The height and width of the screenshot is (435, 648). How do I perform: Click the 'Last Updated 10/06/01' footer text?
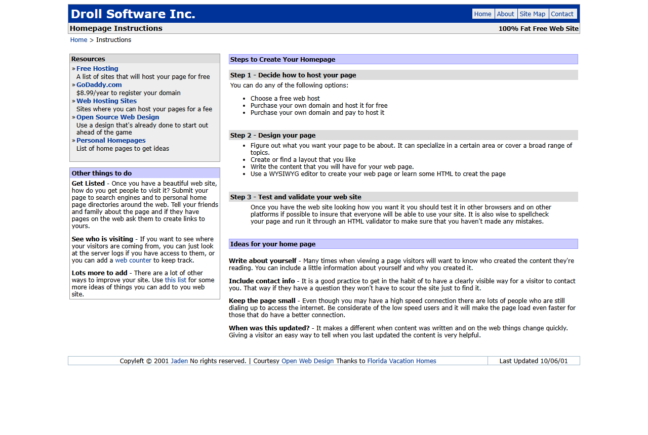click(534, 361)
